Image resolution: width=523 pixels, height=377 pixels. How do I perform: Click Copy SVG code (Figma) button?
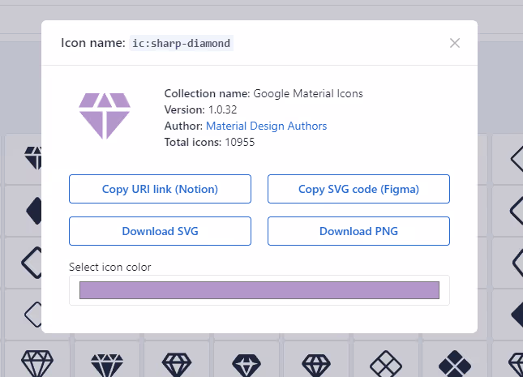pos(358,189)
